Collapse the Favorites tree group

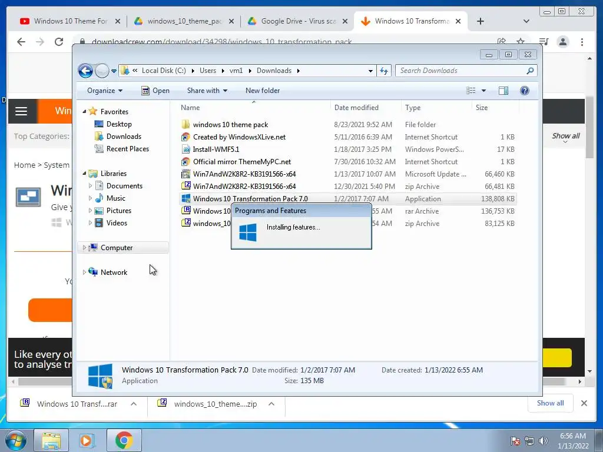click(84, 111)
